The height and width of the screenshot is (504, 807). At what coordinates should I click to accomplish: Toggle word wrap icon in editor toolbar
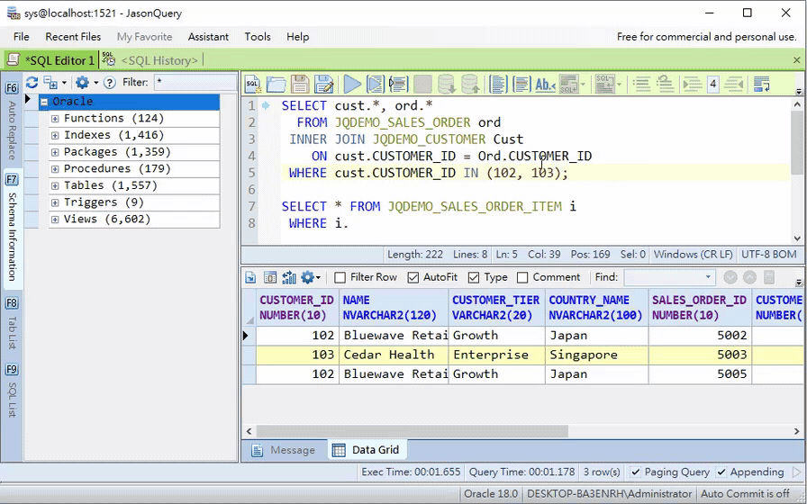761,84
